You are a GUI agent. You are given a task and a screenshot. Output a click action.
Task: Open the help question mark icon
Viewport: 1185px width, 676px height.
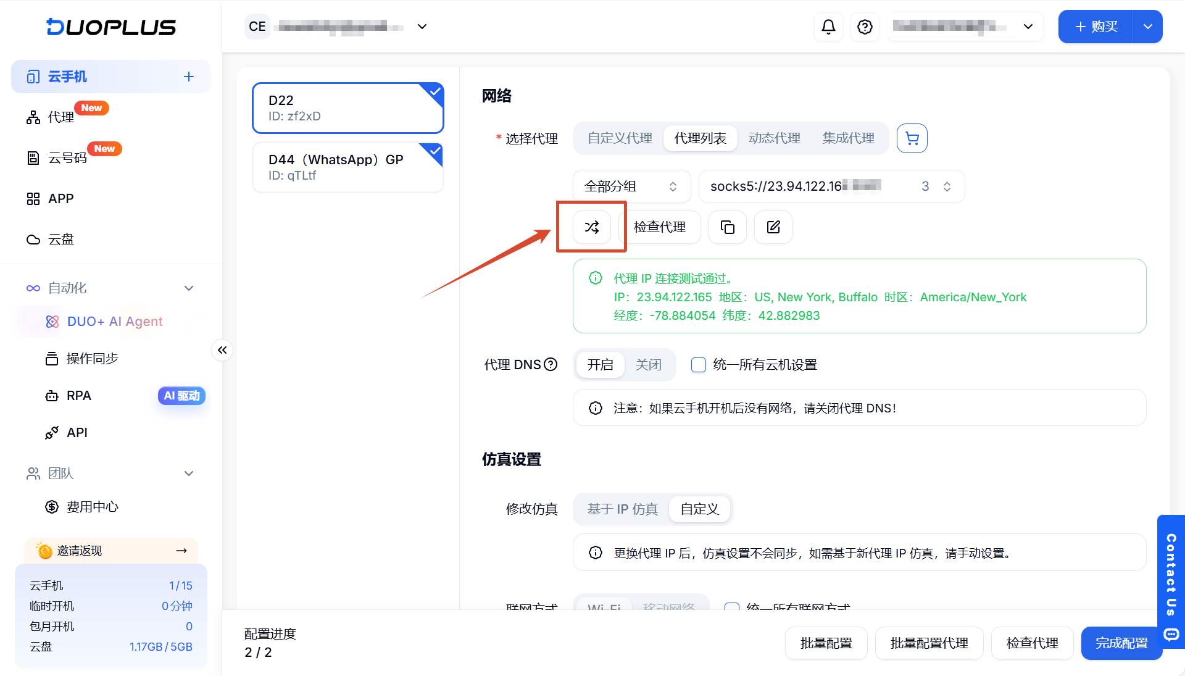tap(865, 27)
